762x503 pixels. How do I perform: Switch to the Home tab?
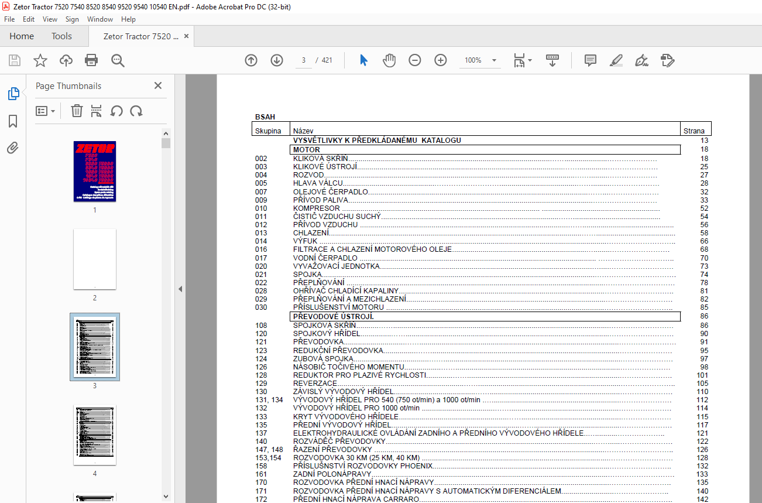click(22, 36)
